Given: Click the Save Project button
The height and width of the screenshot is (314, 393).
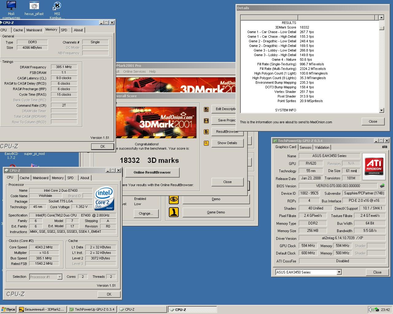Looking at the screenshot, I should click(x=224, y=120).
